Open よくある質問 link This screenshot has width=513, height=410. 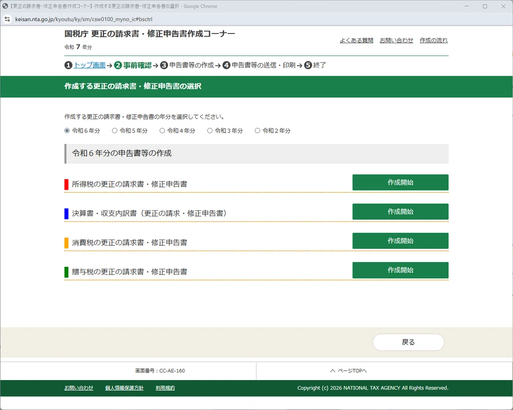[x=357, y=40]
